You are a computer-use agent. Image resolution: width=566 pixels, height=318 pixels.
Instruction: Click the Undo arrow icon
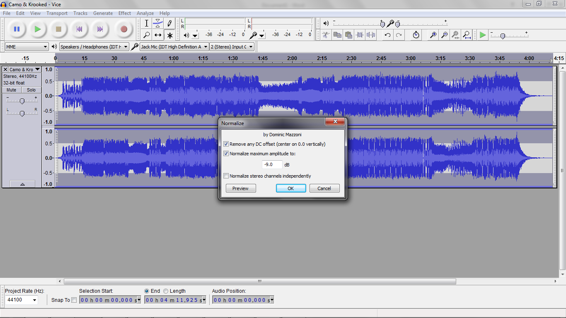click(387, 35)
